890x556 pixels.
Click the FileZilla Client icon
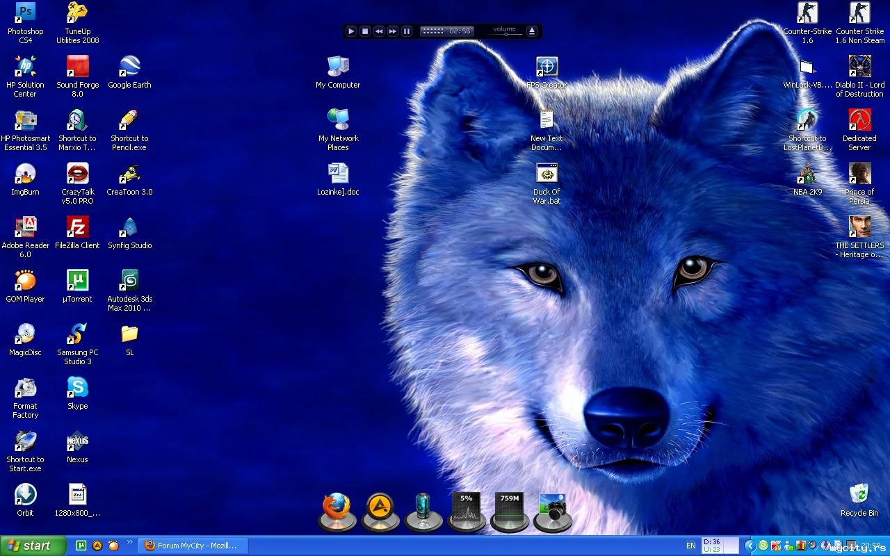coord(77,227)
